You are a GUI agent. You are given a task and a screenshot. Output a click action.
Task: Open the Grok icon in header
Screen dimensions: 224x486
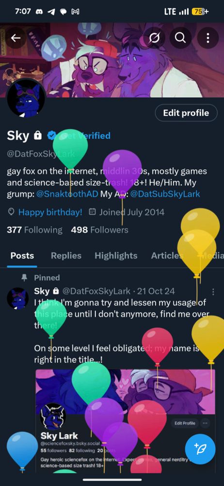154,38
